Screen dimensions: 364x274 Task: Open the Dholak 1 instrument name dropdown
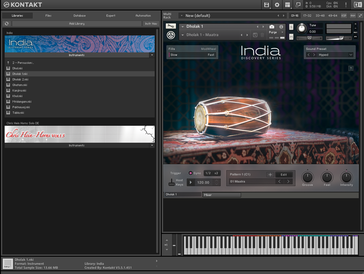[x=183, y=27]
